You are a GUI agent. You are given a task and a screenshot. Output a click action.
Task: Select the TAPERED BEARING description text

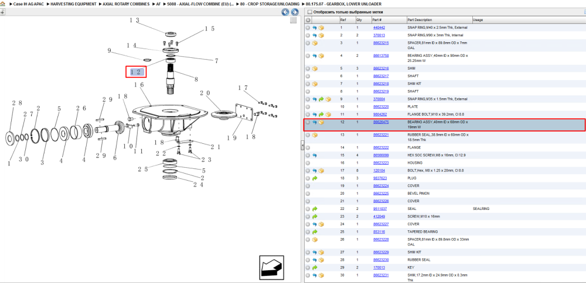click(x=423, y=232)
